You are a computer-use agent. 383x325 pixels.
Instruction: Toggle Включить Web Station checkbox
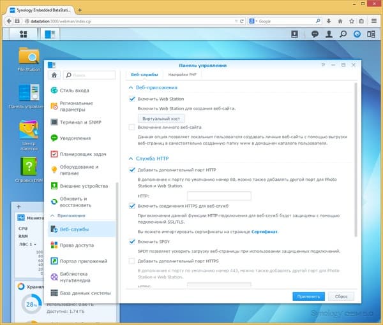tap(132, 99)
